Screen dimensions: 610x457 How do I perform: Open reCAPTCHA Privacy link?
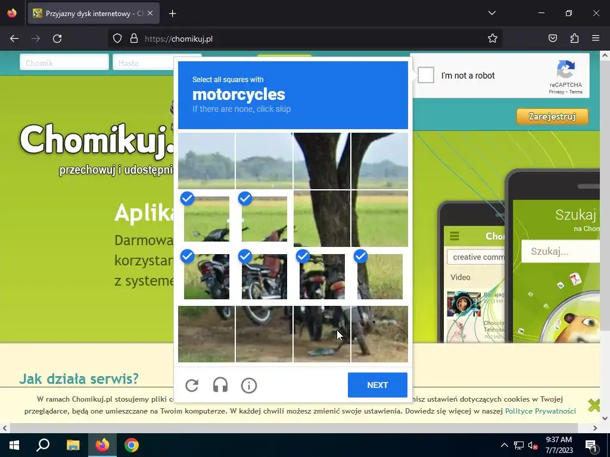[x=556, y=92]
